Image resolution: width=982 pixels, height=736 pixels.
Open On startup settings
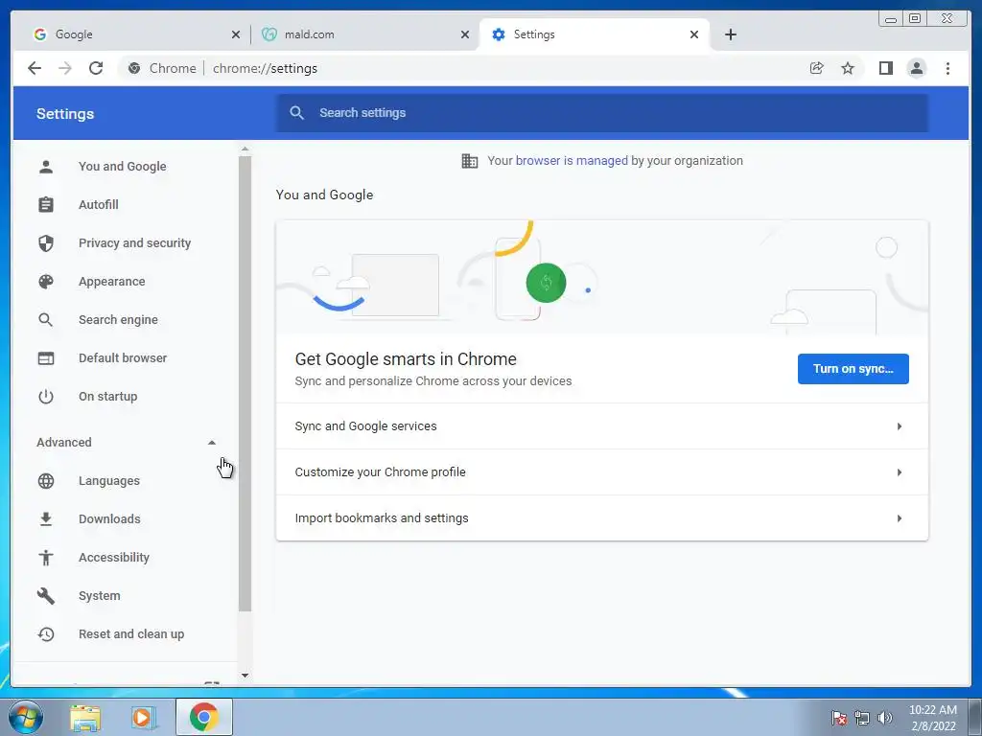point(107,397)
